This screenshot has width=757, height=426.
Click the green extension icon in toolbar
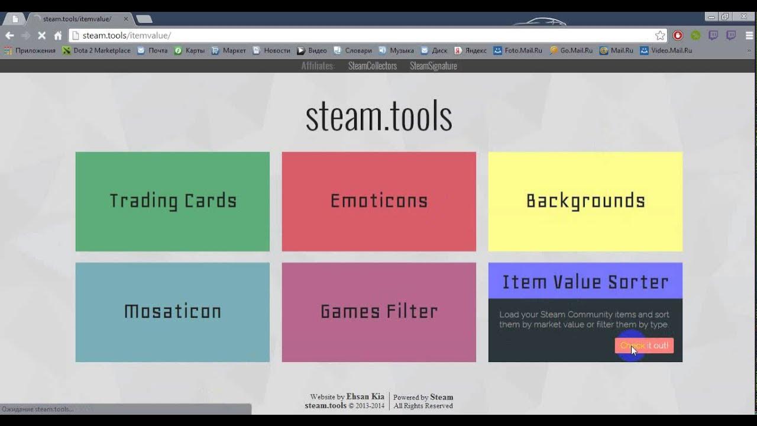pos(695,35)
